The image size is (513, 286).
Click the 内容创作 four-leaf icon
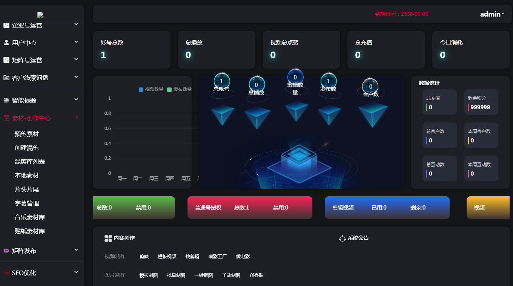(x=108, y=238)
